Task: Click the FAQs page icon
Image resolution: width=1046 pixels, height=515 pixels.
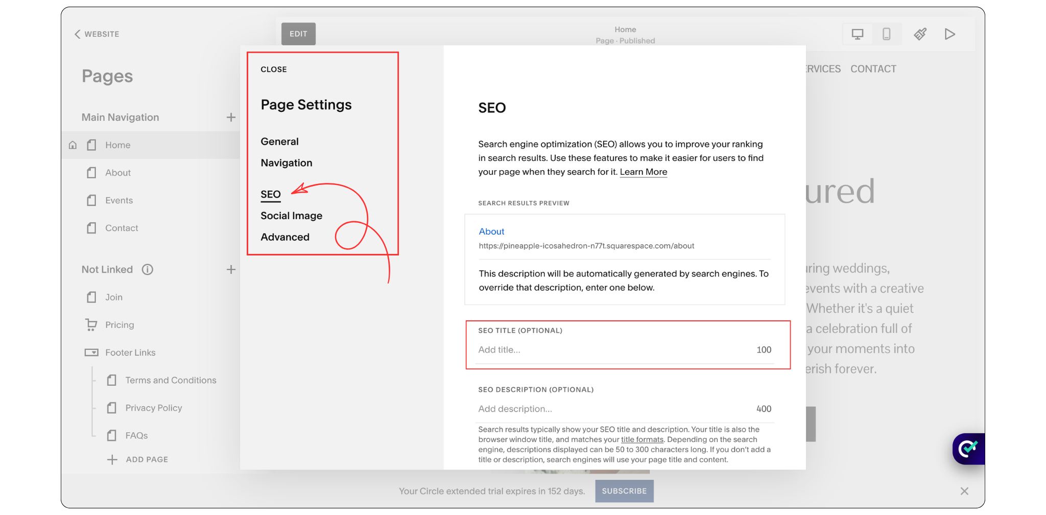Action: pos(112,435)
